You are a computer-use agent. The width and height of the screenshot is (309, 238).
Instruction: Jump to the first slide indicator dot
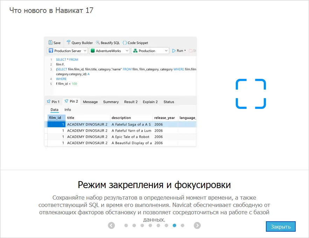[x=126, y=225]
